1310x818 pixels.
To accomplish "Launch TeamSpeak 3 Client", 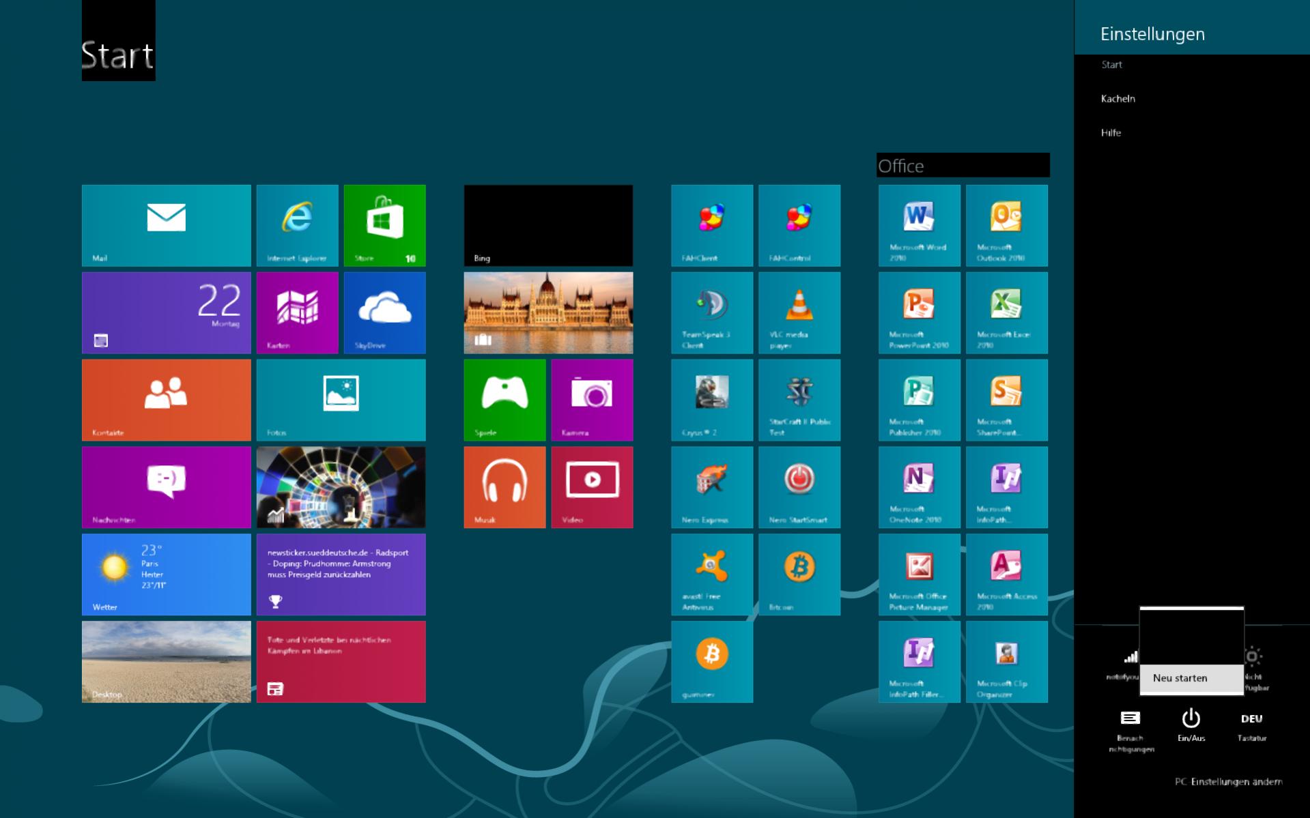I will click(x=712, y=312).
